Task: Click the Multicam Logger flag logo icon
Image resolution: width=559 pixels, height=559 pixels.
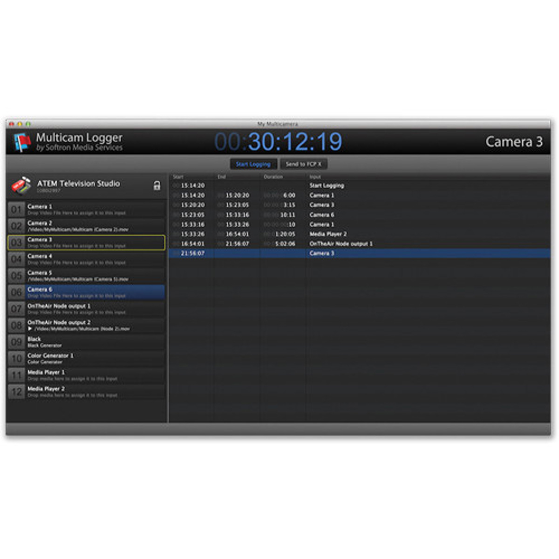Action: coord(22,142)
